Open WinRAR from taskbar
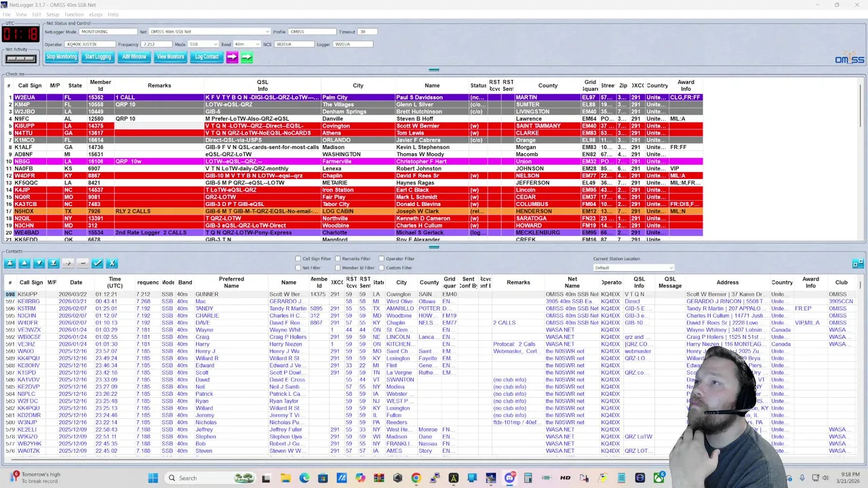Screen dimensions: 868x488 tap(378, 478)
